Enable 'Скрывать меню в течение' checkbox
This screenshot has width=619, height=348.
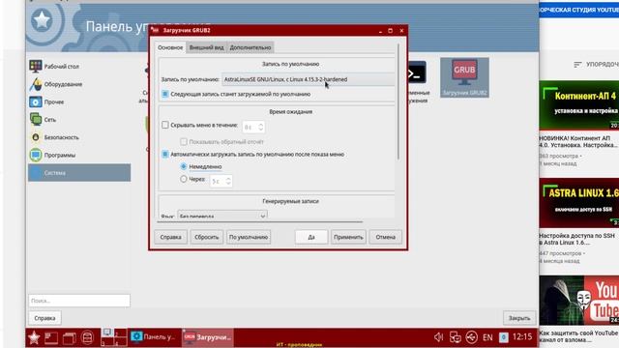[165, 125]
